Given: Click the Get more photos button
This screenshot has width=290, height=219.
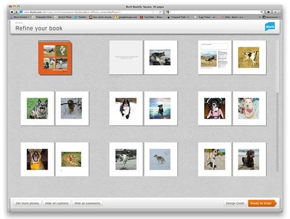Looking at the screenshot, I should click(x=27, y=203).
